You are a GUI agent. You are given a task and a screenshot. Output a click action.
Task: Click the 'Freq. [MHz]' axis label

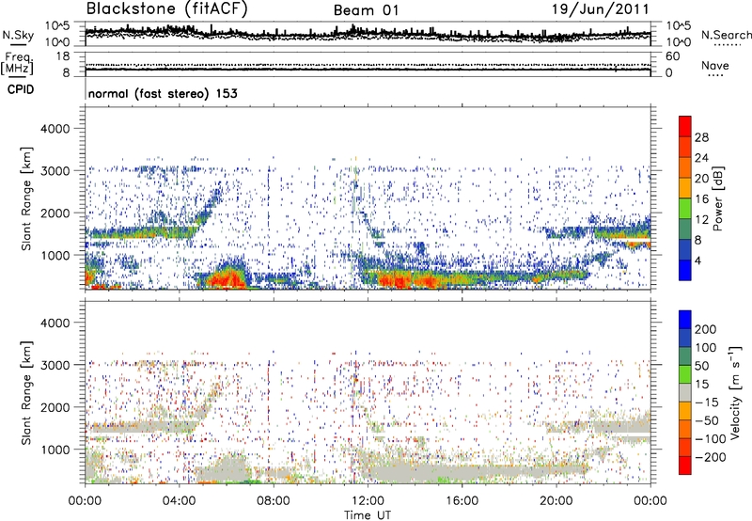pos(17,63)
